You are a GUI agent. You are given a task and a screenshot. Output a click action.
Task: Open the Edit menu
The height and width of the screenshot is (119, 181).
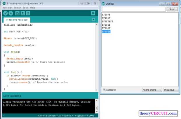point(10,8)
